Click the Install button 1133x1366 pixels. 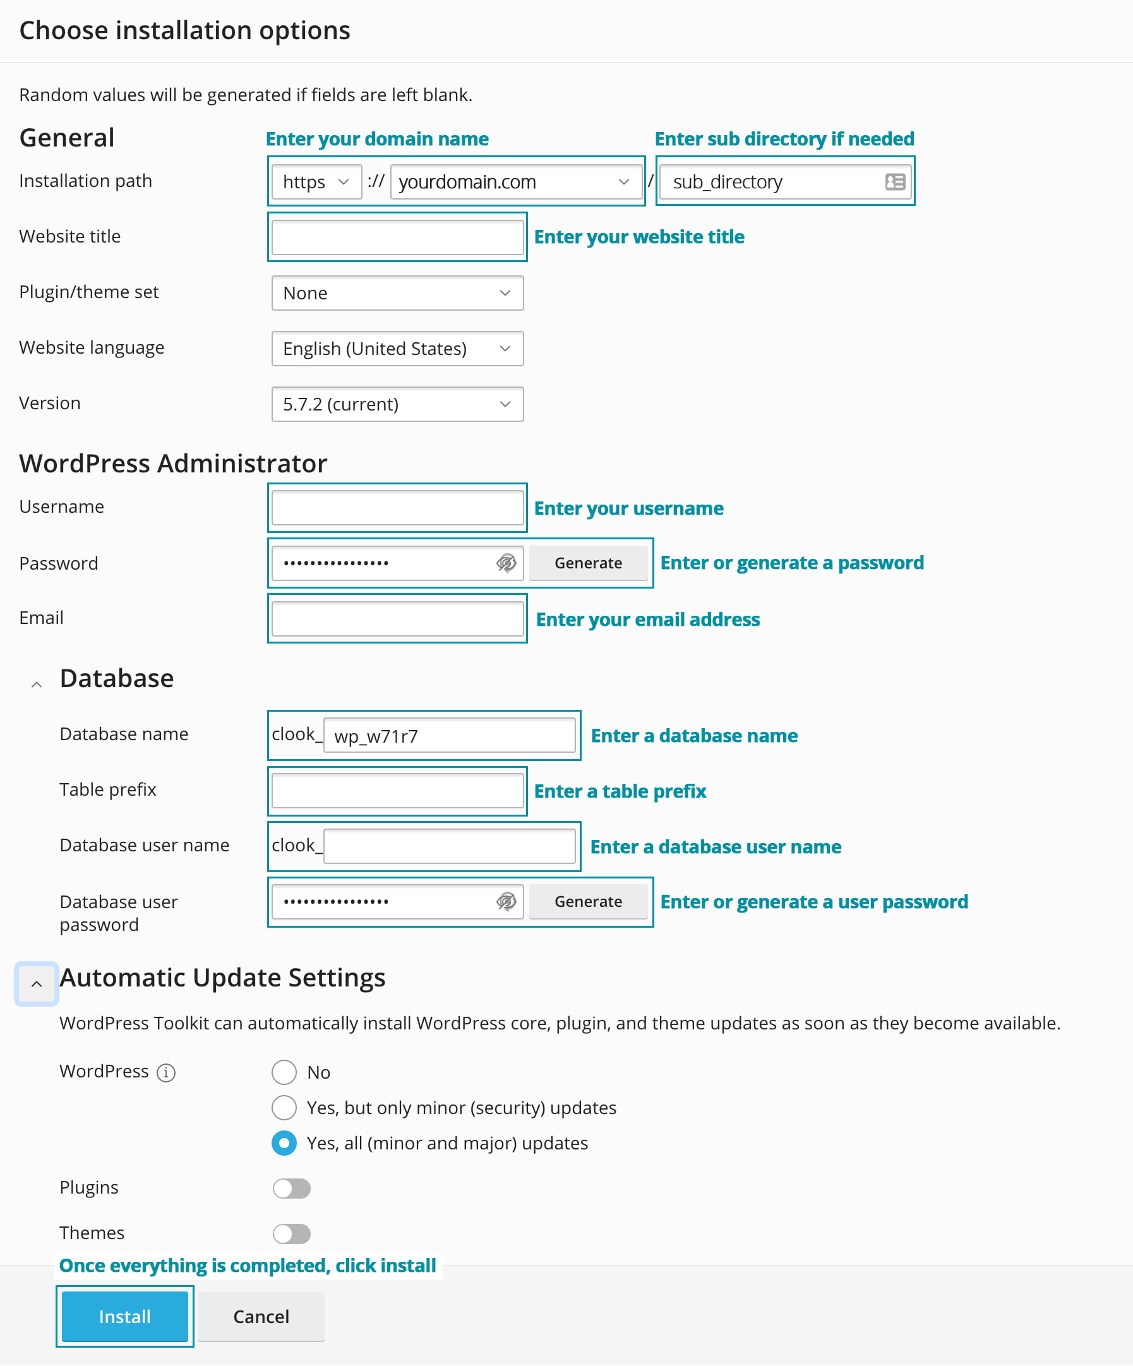coord(124,1317)
